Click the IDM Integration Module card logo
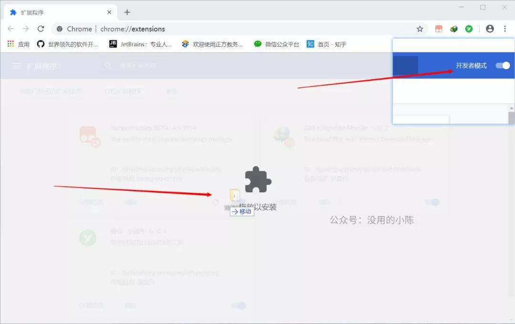 [x=284, y=136]
